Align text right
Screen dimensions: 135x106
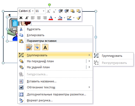45,18
